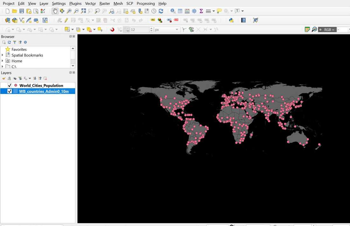Image resolution: width=350 pixels, height=226 pixels.
Task: Select the Favorites item in Browser
Action: click(19, 49)
